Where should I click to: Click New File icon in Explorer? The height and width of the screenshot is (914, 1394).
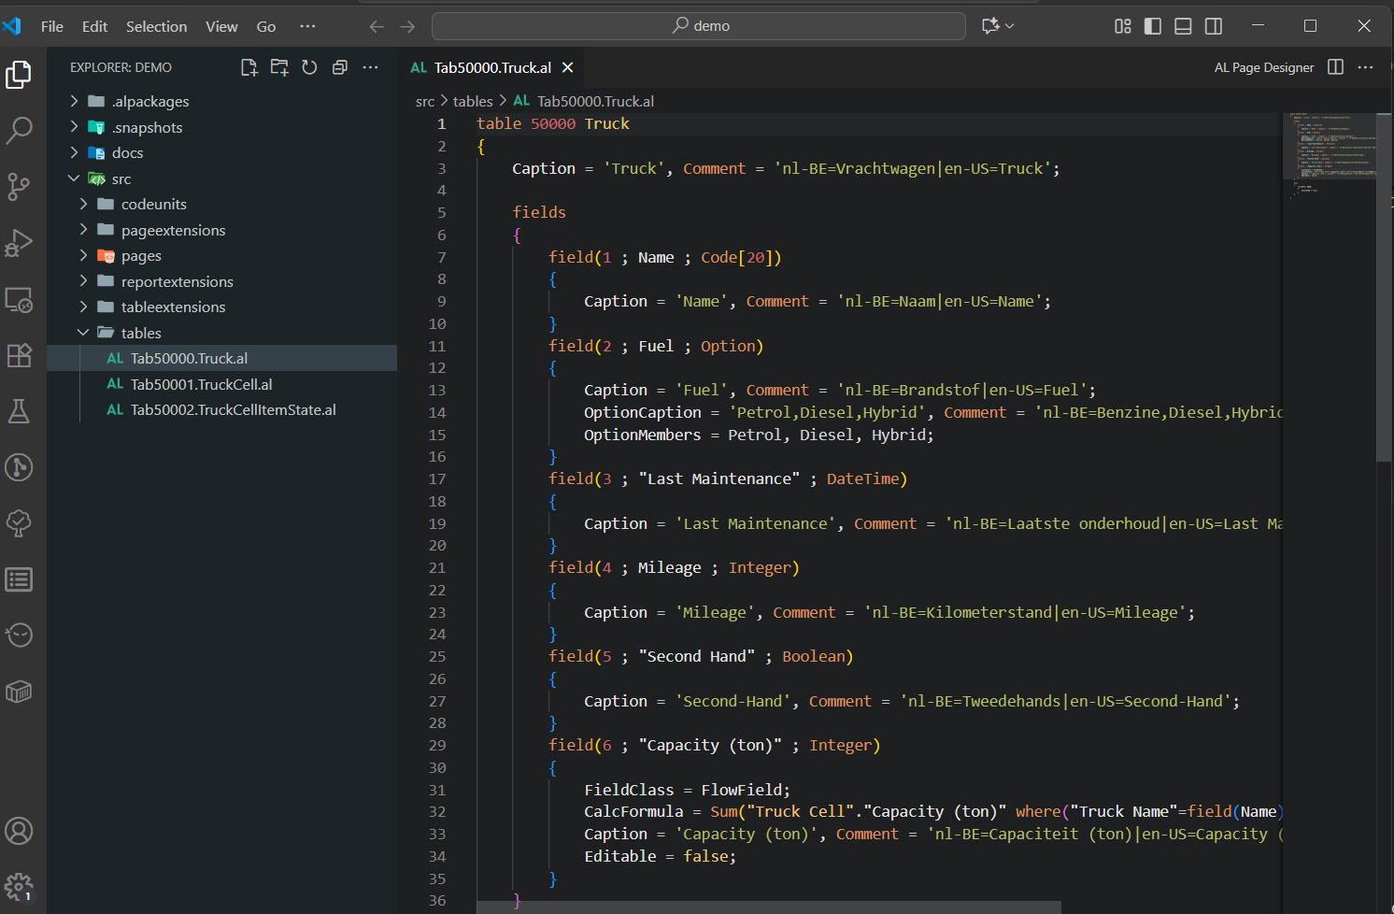pyautogui.click(x=249, y=67)
